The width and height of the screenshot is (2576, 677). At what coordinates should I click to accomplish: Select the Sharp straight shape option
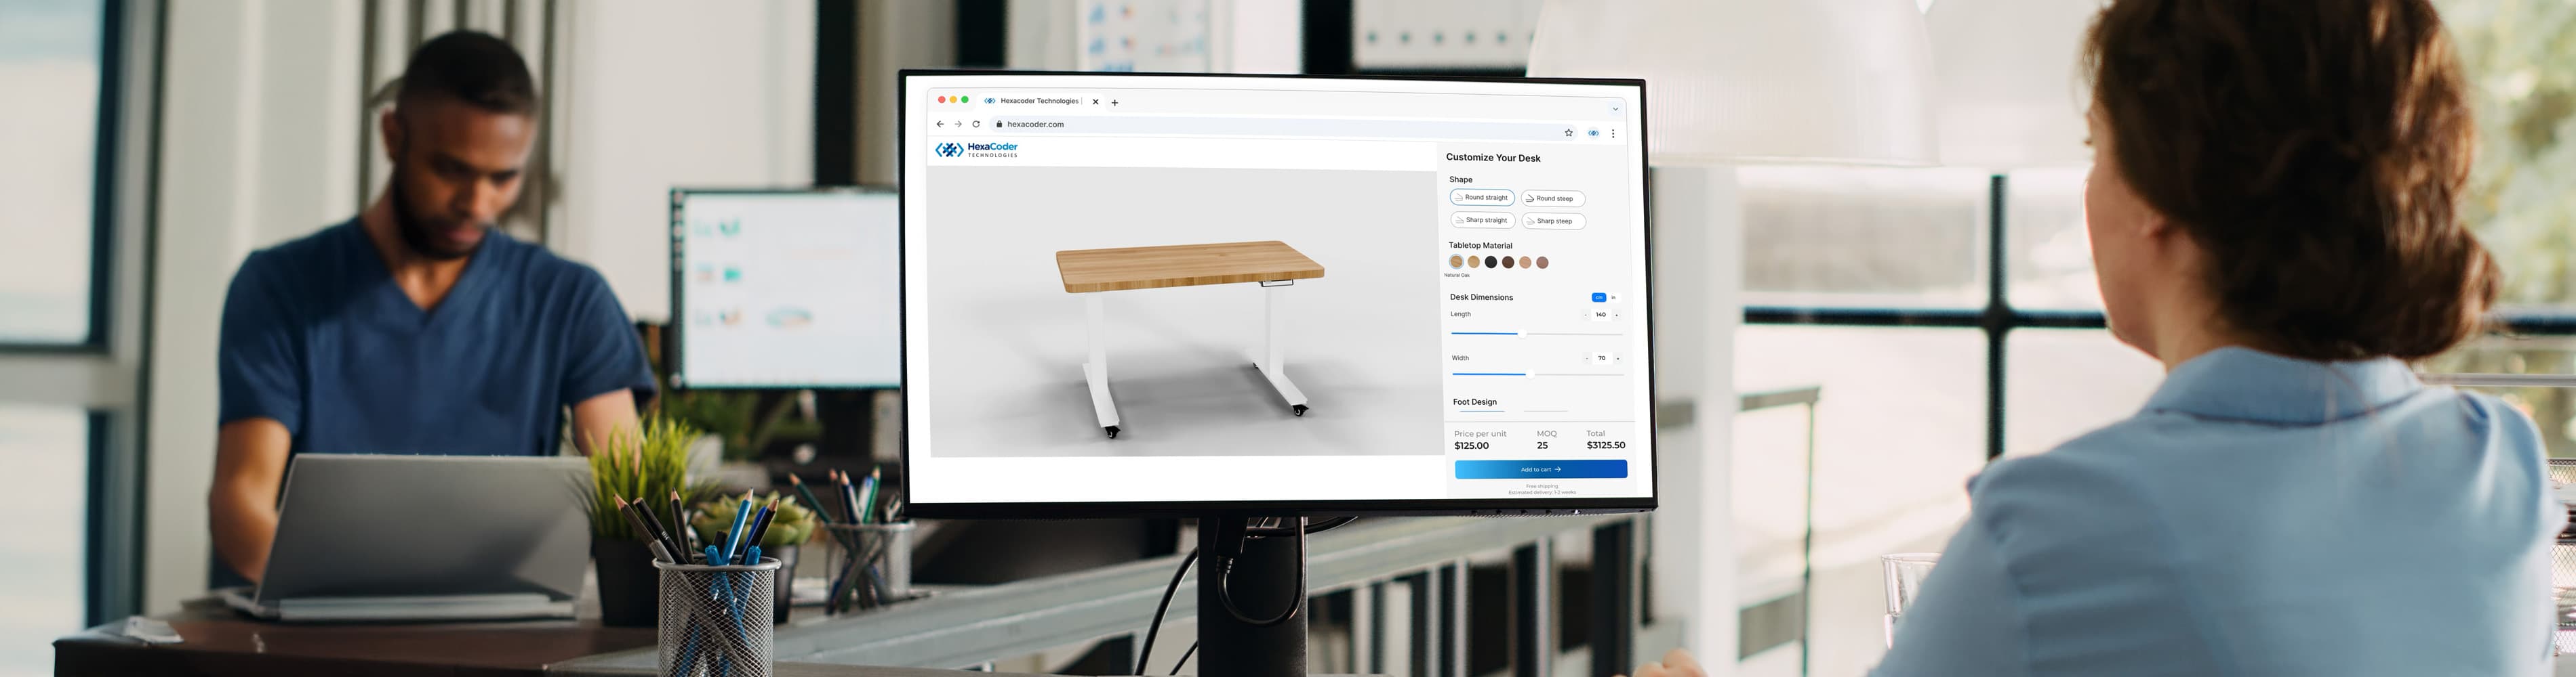(1483, 221)
